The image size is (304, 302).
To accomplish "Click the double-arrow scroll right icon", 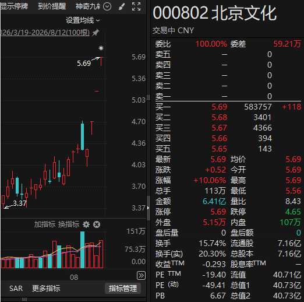I will click(x=141, y=276).
